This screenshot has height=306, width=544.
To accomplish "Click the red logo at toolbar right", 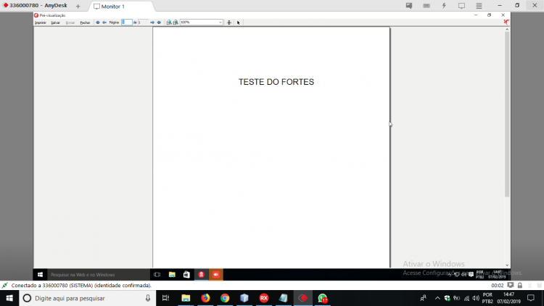I will click(506, 22).
